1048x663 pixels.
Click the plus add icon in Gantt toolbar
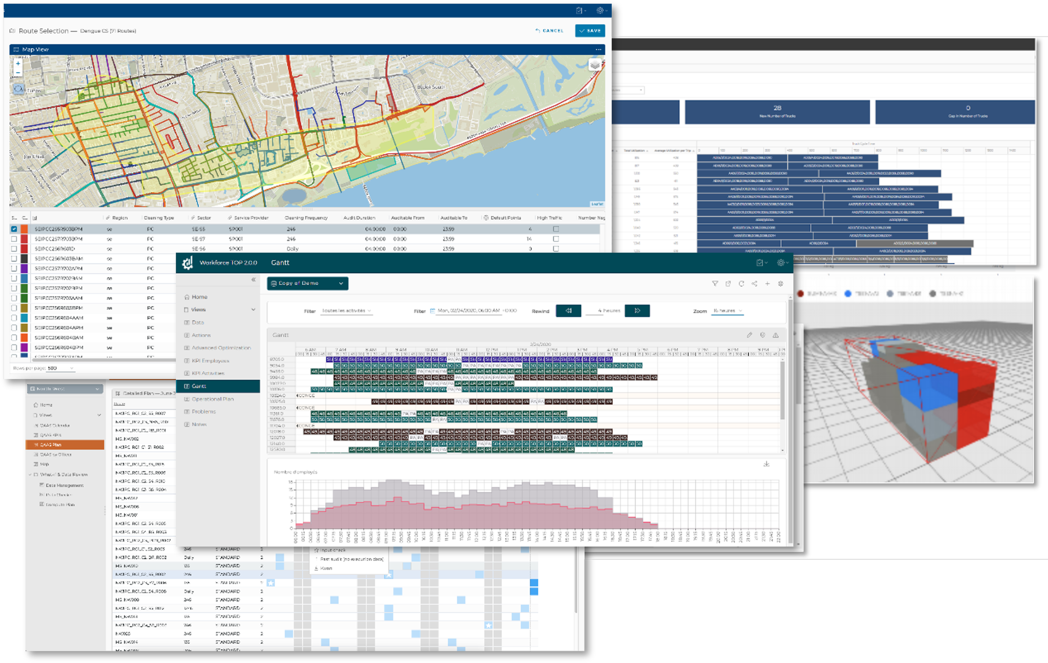click(x=767, y=284)
